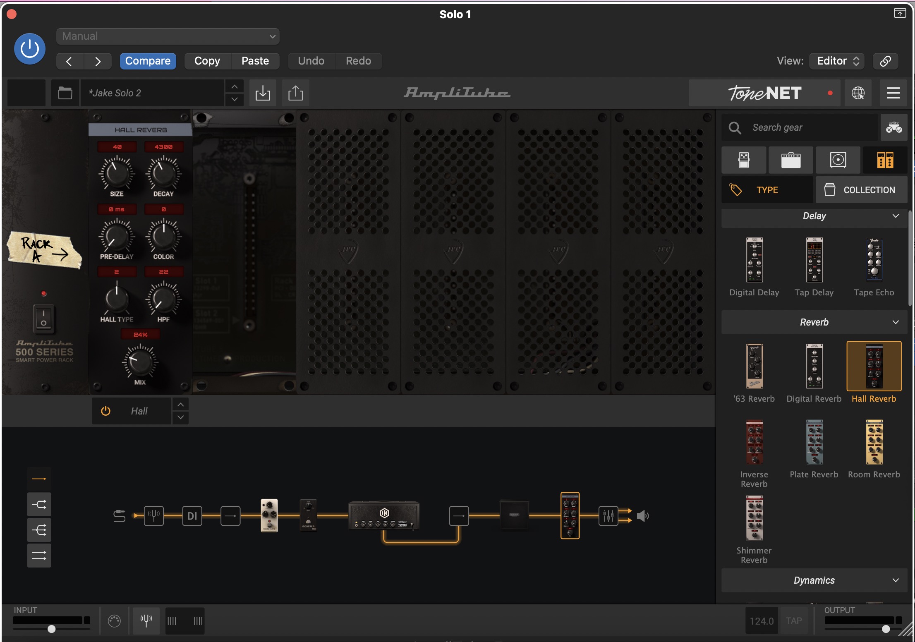
Task: Select the noise gate pedal in chain
Action: click(x=269, y=515)
